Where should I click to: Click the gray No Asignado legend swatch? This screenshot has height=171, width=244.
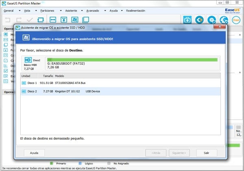tap(109, 163)
